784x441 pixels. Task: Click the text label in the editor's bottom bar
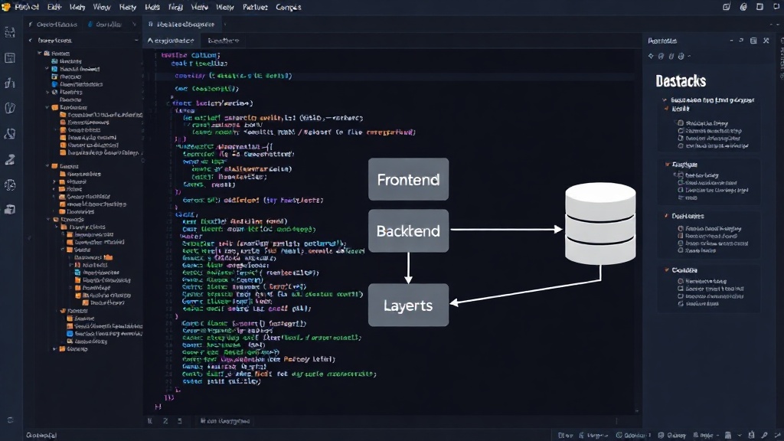click(x=224, y=421)
